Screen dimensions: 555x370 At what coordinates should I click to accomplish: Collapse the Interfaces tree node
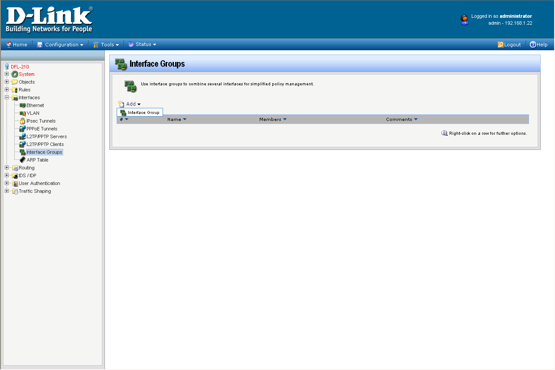pos(7,97)
